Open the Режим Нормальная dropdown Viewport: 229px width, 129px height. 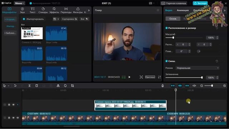[x=198, y=68]
